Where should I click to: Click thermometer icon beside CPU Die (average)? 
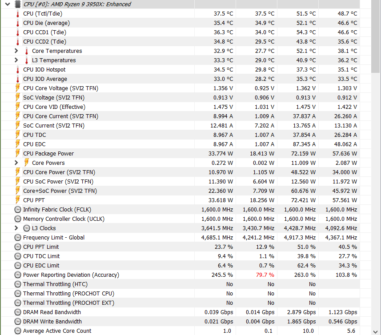click(18, 23)
